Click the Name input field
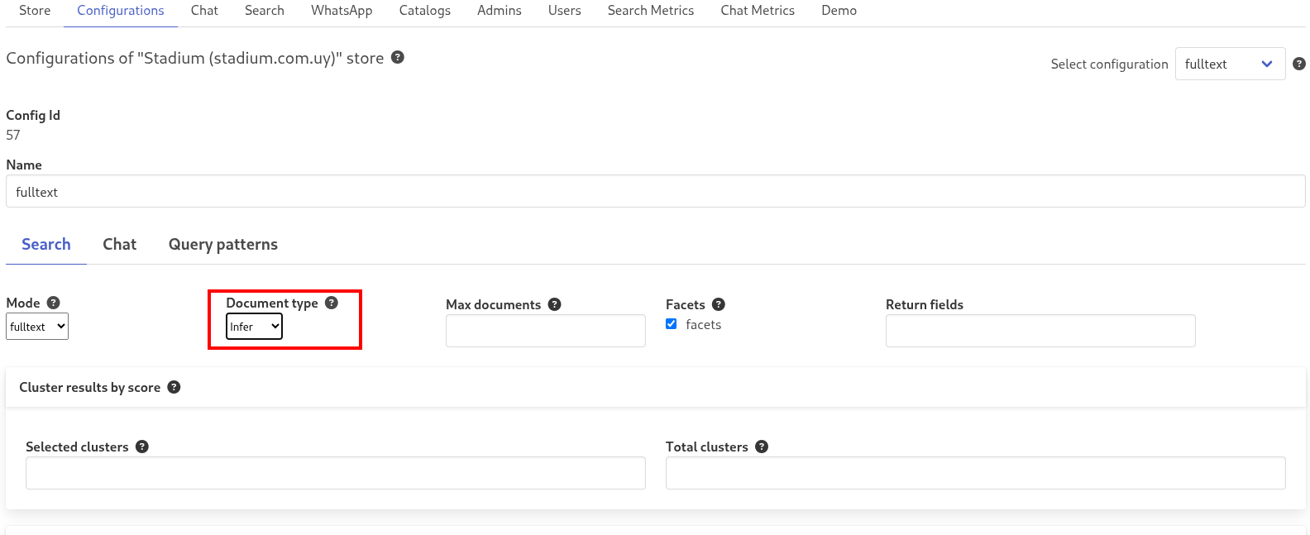The height and width of the screenshot is (535, 1310). (656, 191)
